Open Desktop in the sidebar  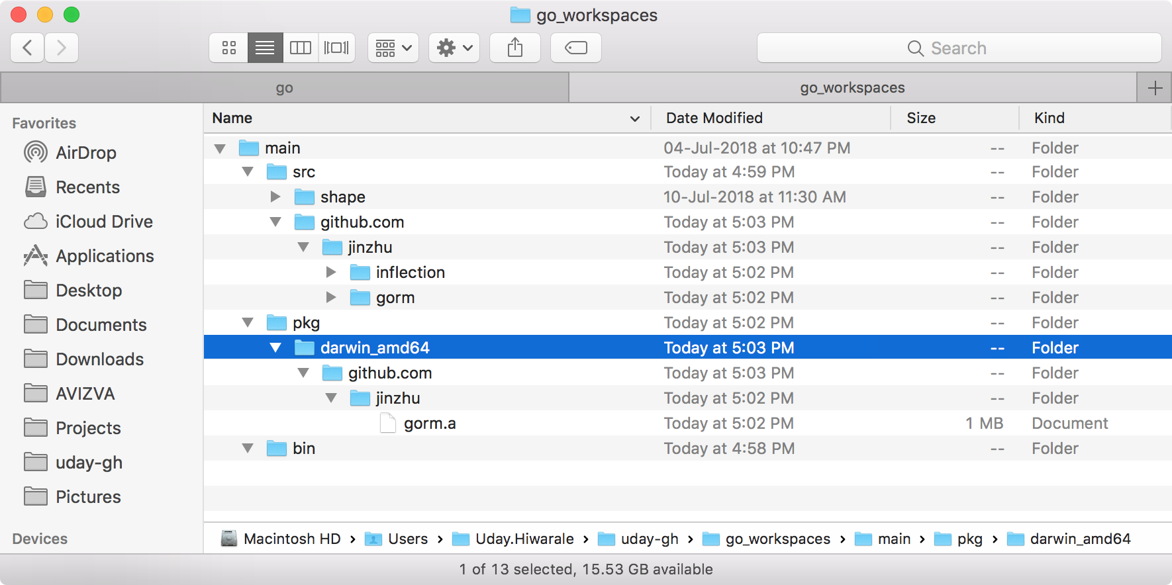73,291
